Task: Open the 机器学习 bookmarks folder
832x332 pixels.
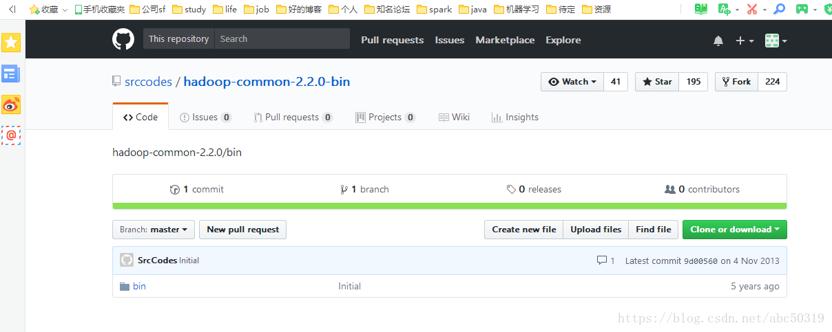Action: (515, 10)
